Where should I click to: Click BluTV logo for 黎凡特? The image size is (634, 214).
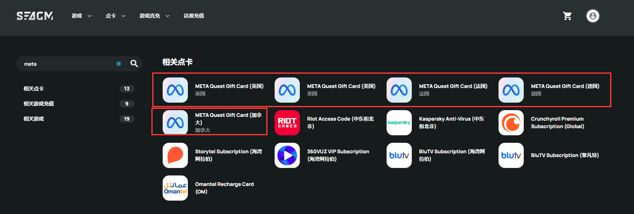pyautogui.click(x=511, y=155)
